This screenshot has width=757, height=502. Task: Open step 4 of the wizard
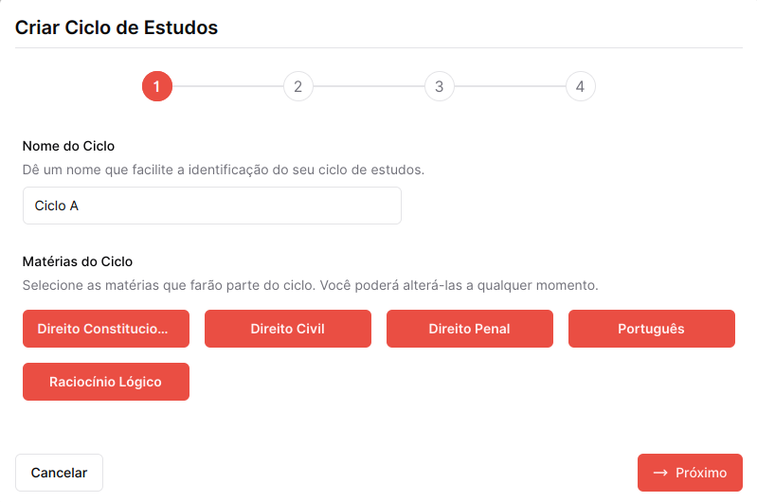pos(580,87)
